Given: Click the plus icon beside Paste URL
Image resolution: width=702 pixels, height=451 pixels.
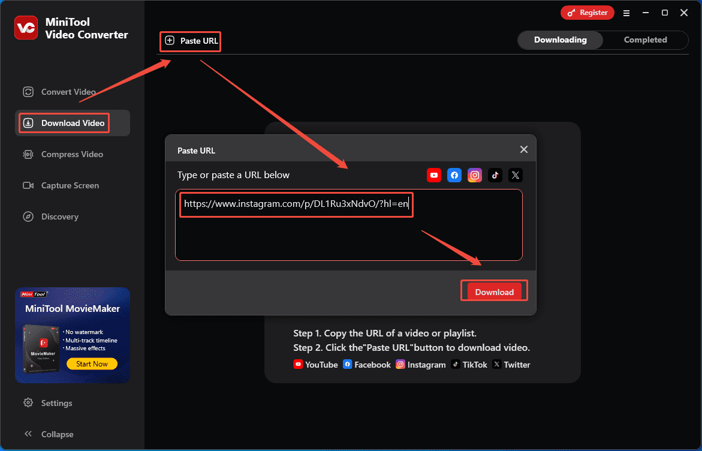Looking at the screenshot, I should (x=170, y=41).
